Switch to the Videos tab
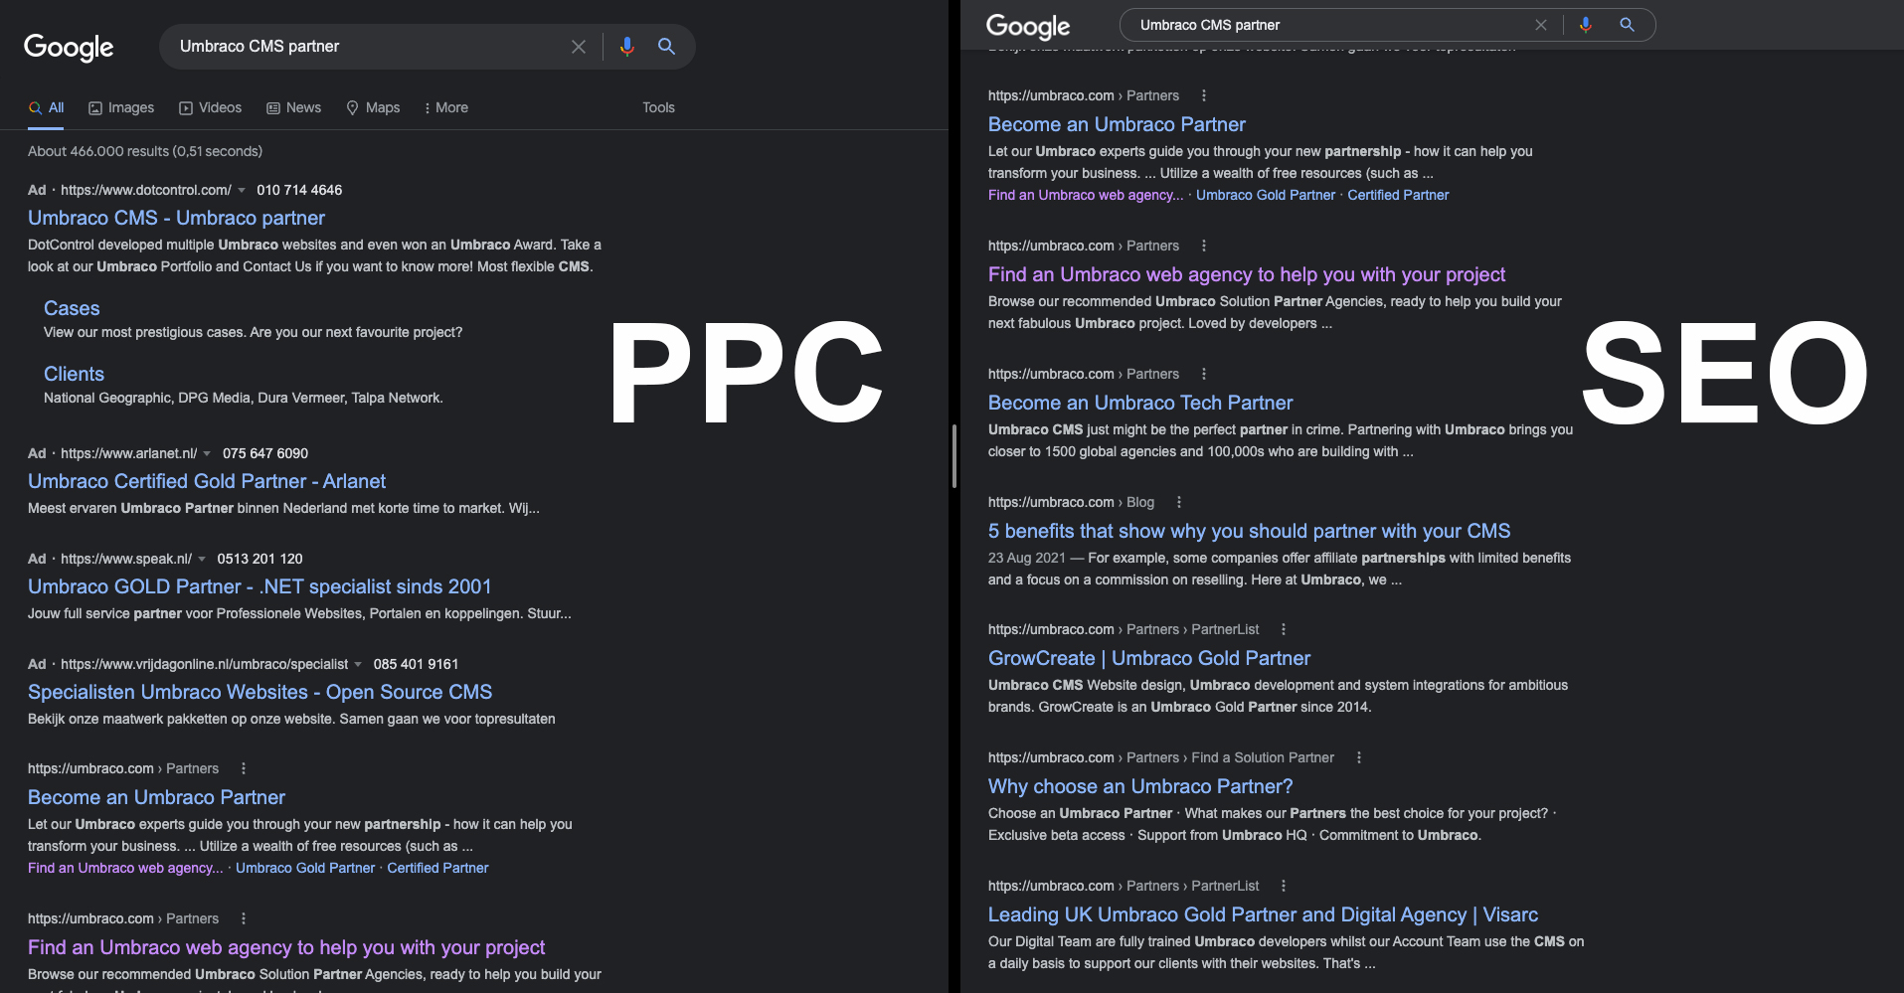 [210, 107]
